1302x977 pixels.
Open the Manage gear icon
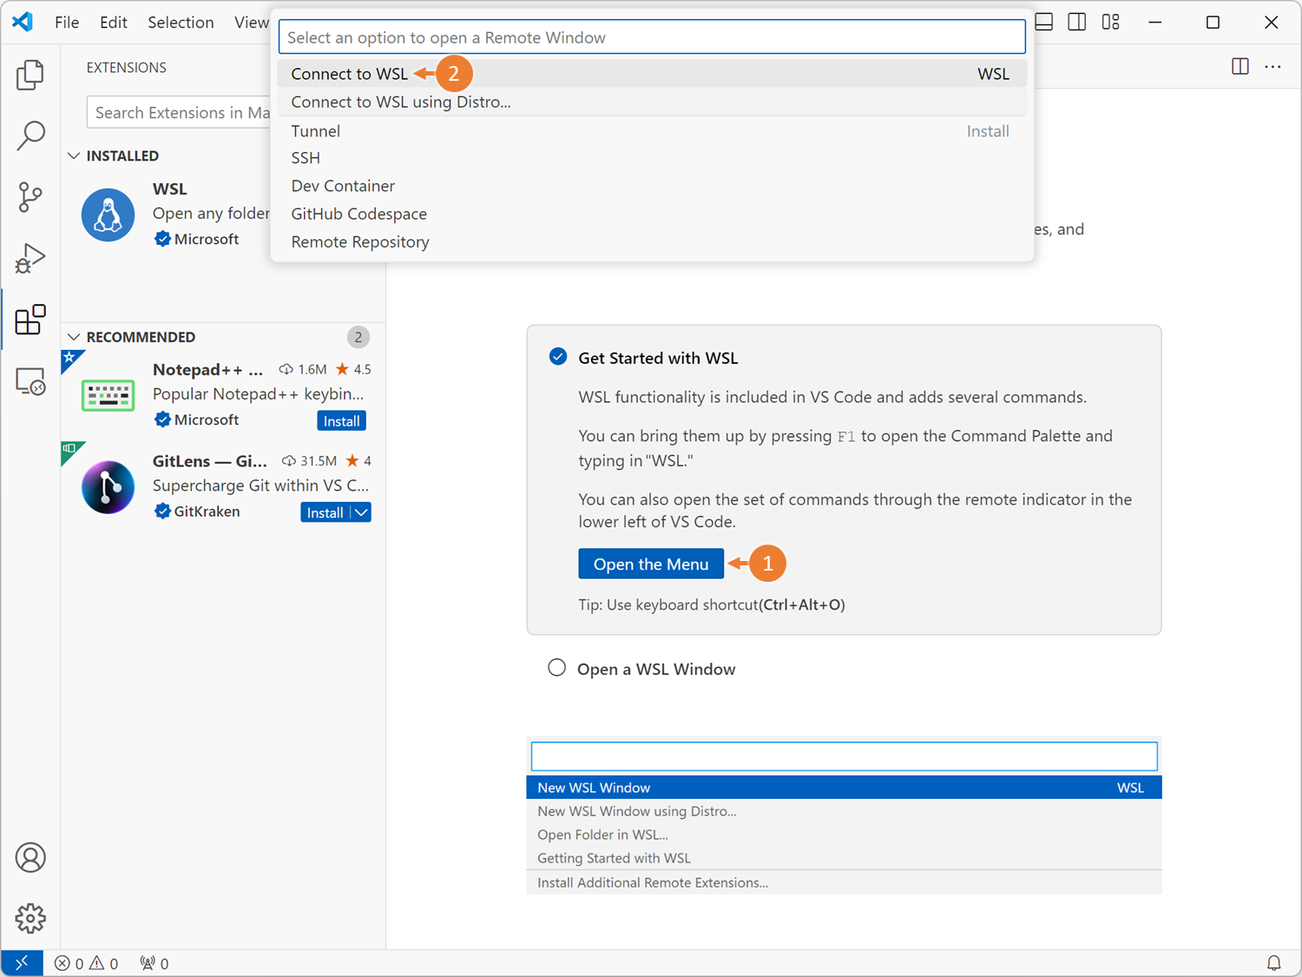(x=30, y=918)
